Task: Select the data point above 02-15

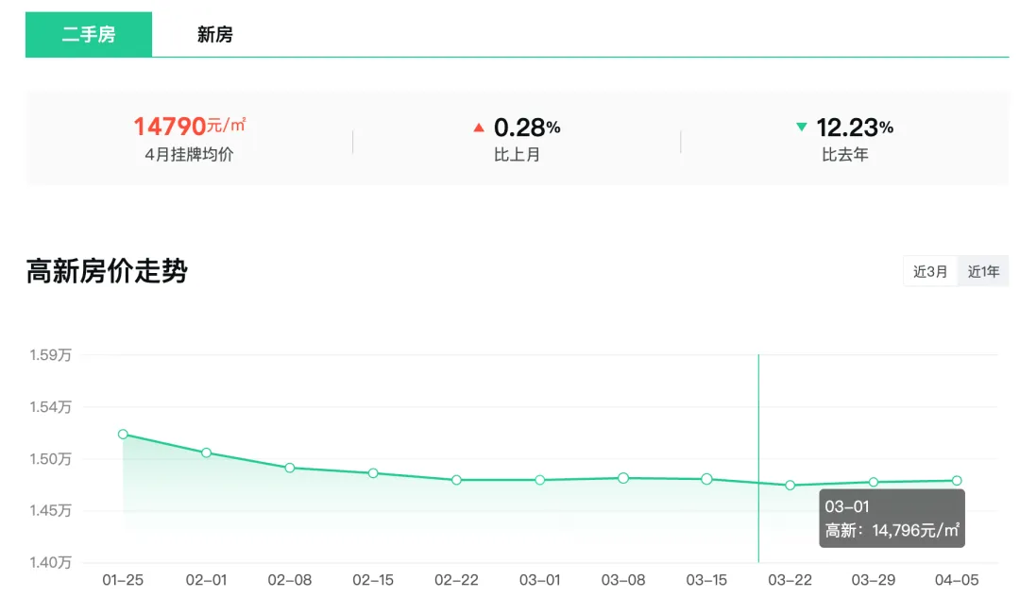Action: pyautogui.click(x=373, y=473)
